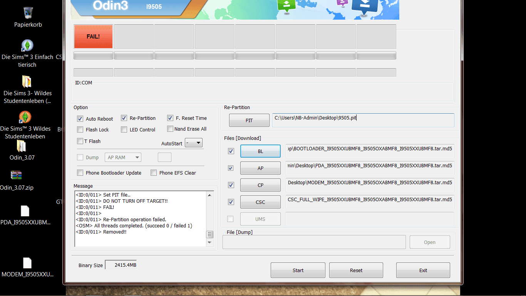526x296 pixels.
Task: Click the CSC_FULL_WIPE file path field
Action: 370,202
